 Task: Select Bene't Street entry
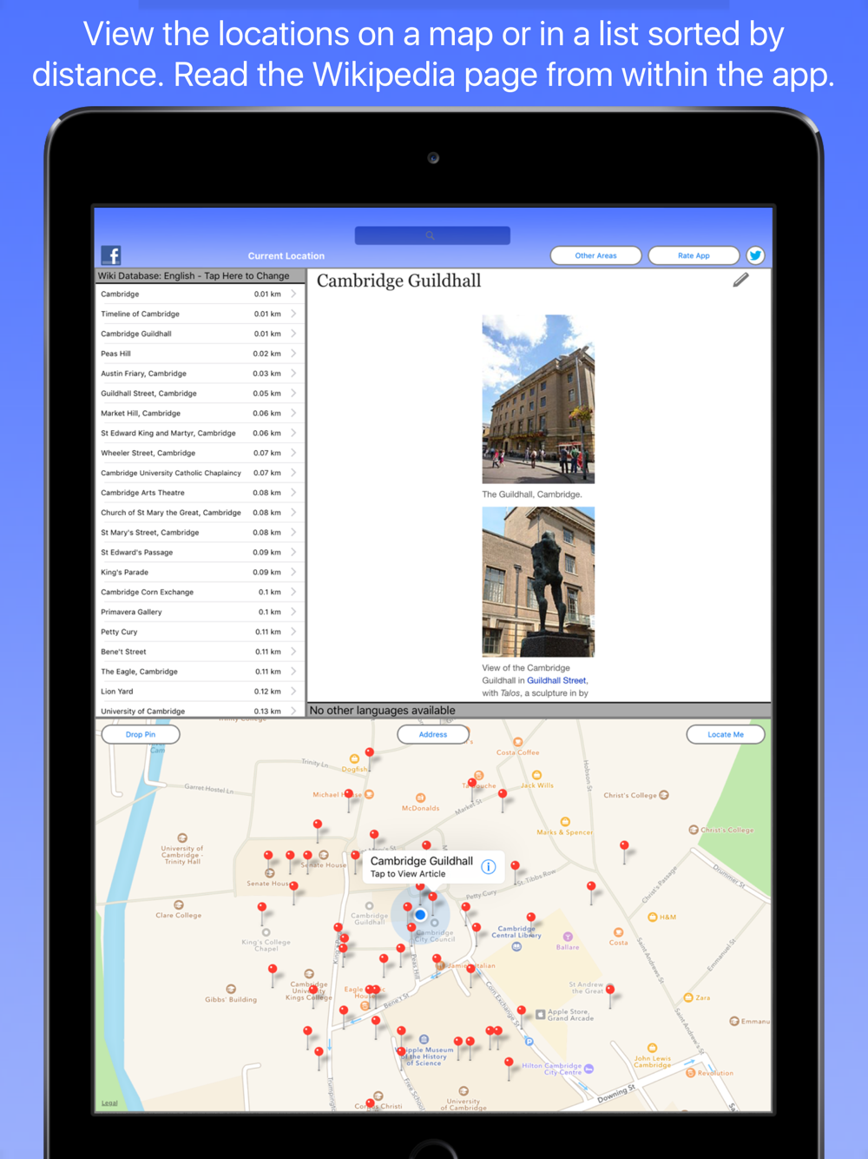[x=200, y=652]
